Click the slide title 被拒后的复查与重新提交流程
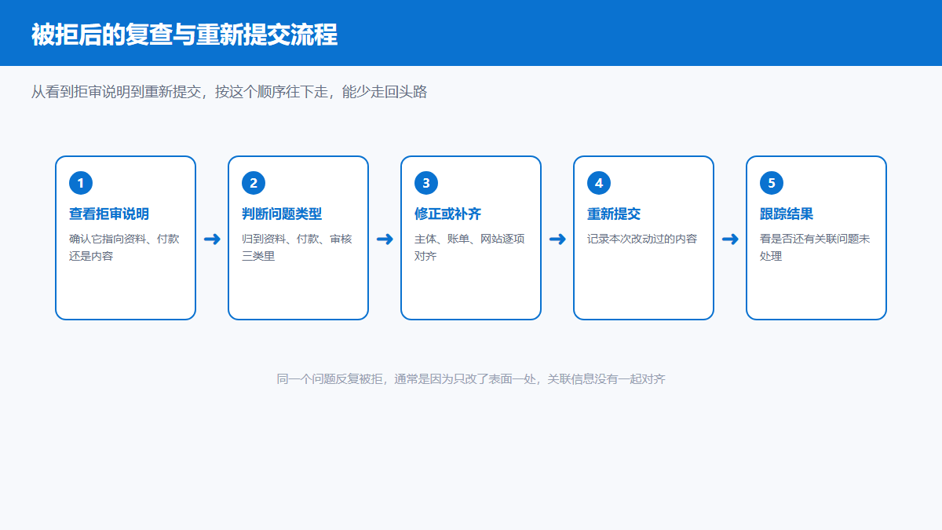The height and width of the screenshot is (530, 942). [184, 35]
